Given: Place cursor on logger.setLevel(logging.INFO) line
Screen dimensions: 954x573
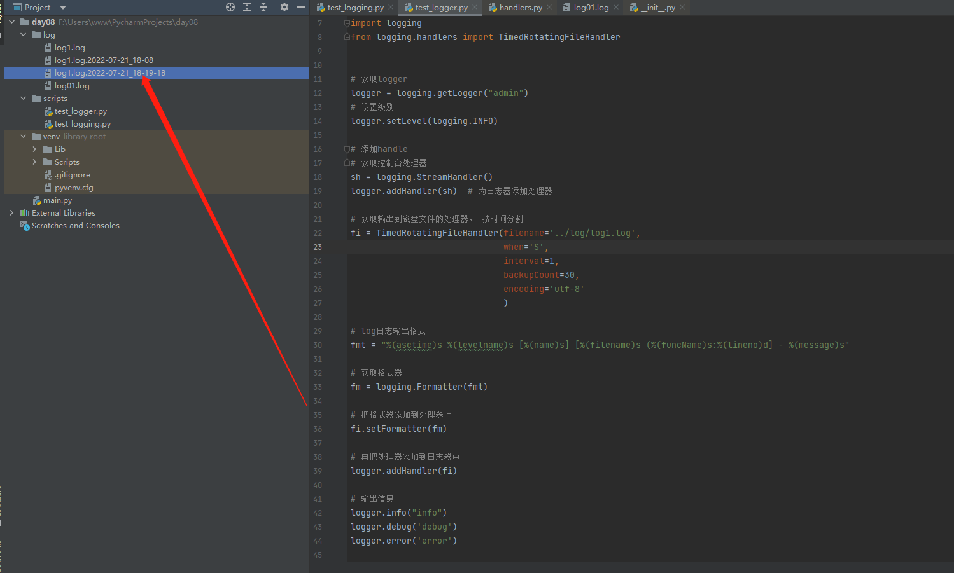Looking at the screenshot, I should (x=424, y=121).
